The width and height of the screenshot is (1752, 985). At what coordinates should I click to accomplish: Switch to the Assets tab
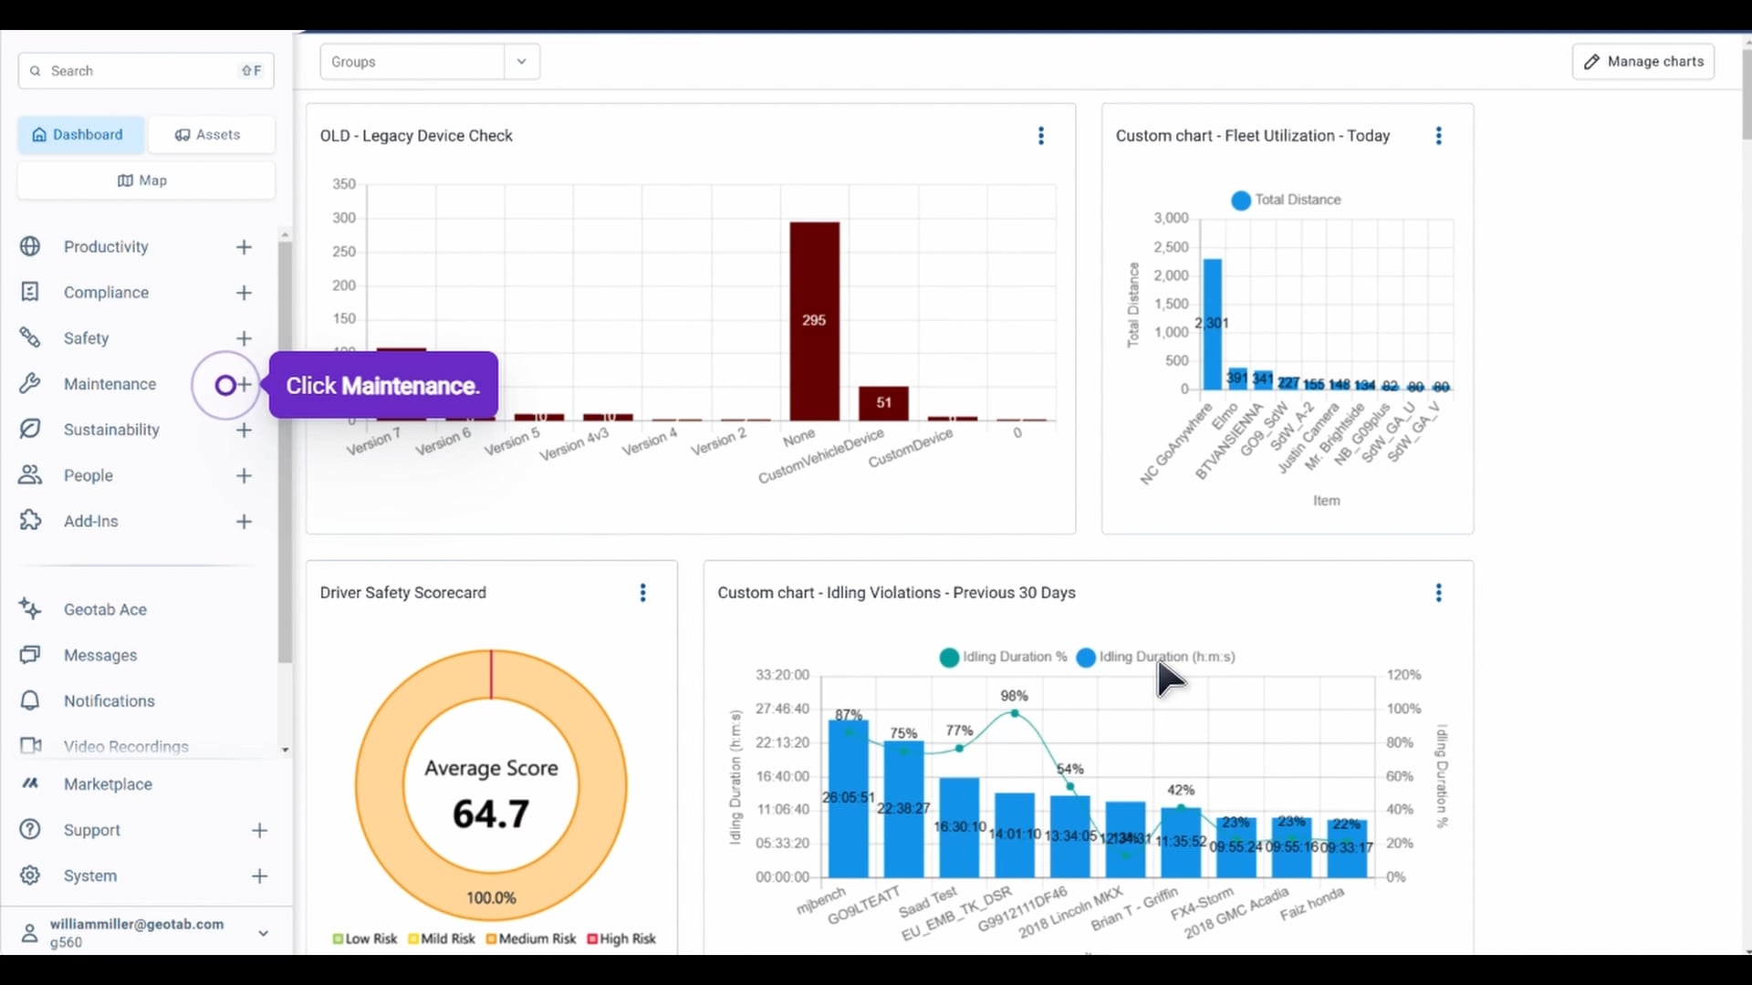[x=209, y=135]
